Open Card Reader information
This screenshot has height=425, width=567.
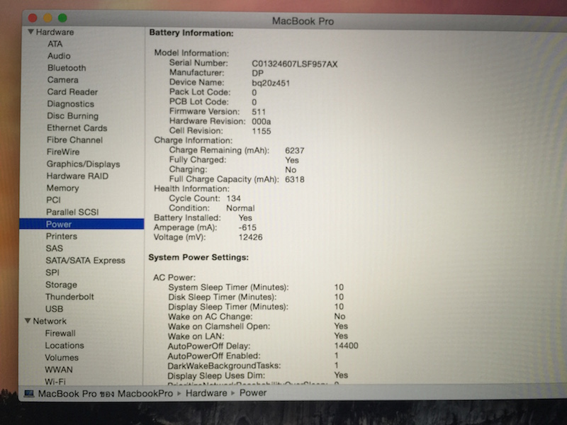(72, 92)
